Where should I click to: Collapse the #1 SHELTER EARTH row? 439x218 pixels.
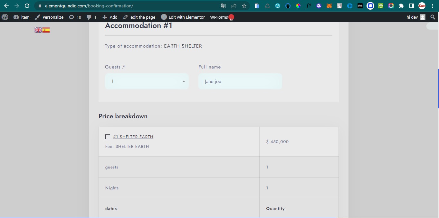[108, 137]
